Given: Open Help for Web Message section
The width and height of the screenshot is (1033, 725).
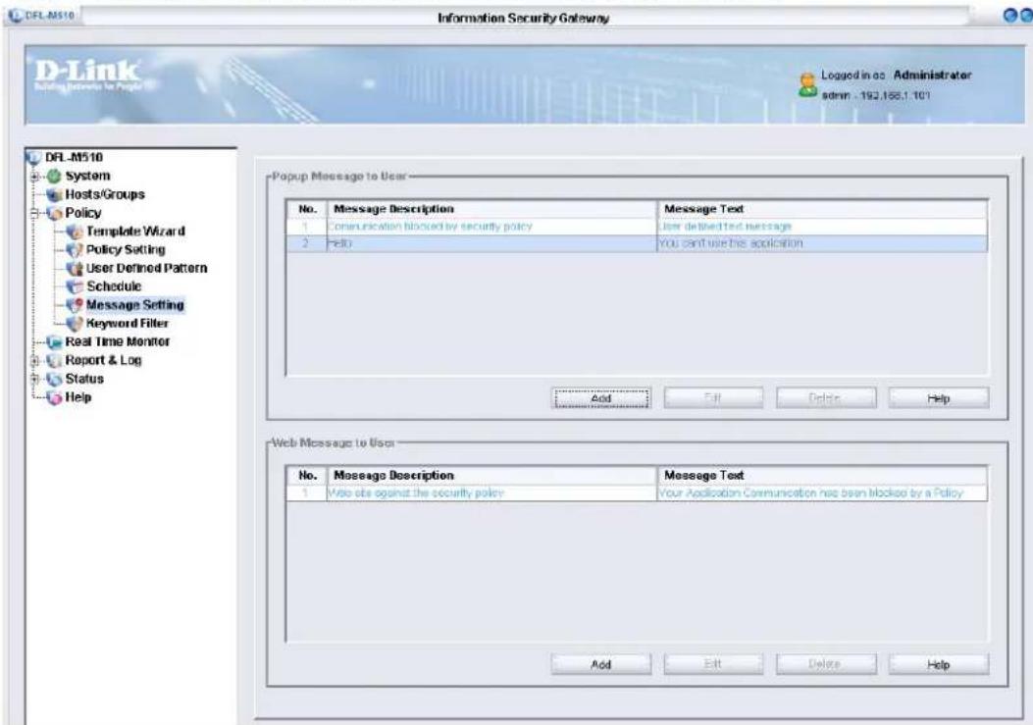Looking at the screenshot, I should click(x=939, y=664).
